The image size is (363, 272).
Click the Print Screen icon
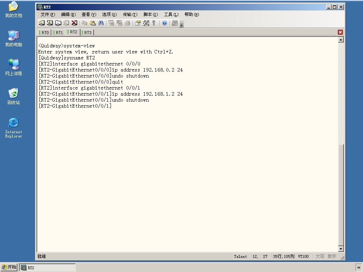click(x=111, y=23)
